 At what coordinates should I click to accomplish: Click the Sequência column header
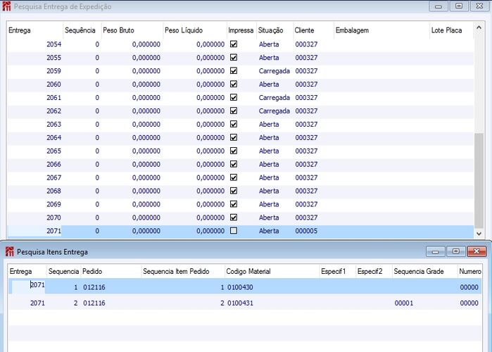point(82,30)
